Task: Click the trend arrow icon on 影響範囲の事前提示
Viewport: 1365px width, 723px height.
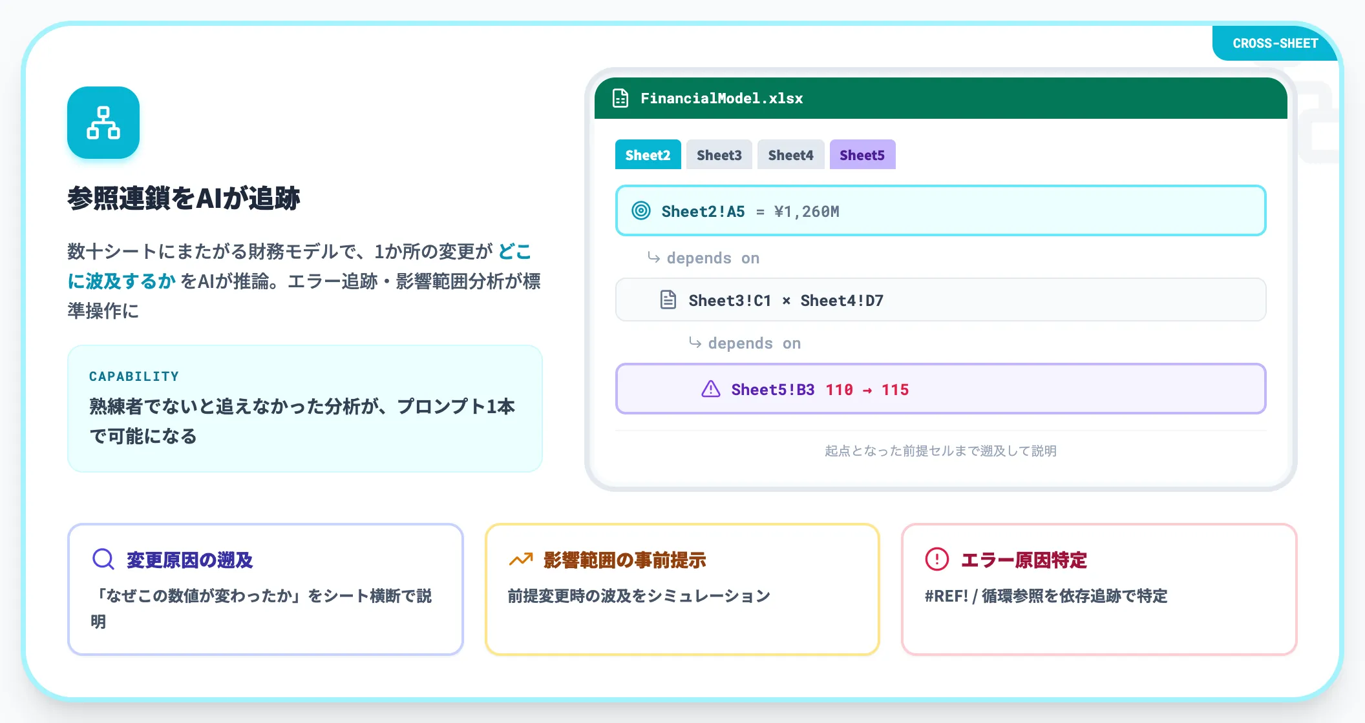Action: (x=521, y=559)
